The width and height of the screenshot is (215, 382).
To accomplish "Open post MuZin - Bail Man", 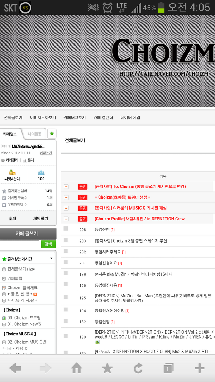I will point(153,298).
